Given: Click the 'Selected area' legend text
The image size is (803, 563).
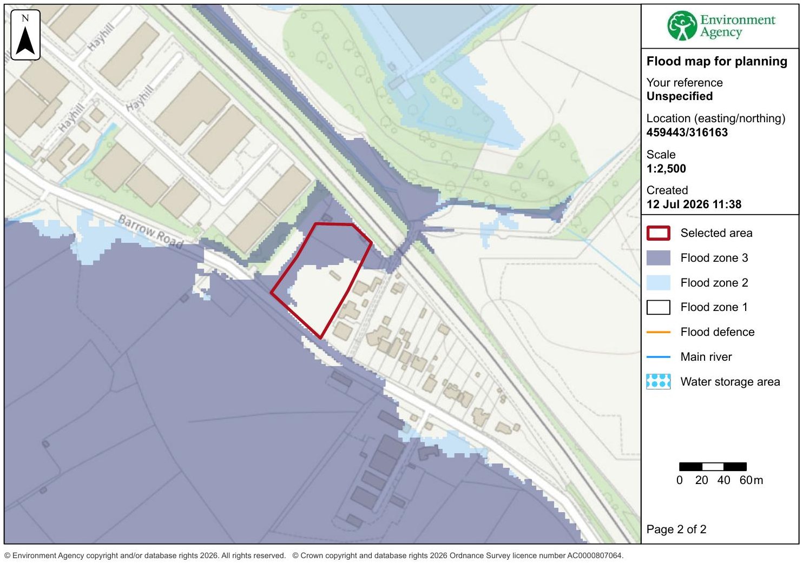Looking at the screenshot, I should point(716,233).
